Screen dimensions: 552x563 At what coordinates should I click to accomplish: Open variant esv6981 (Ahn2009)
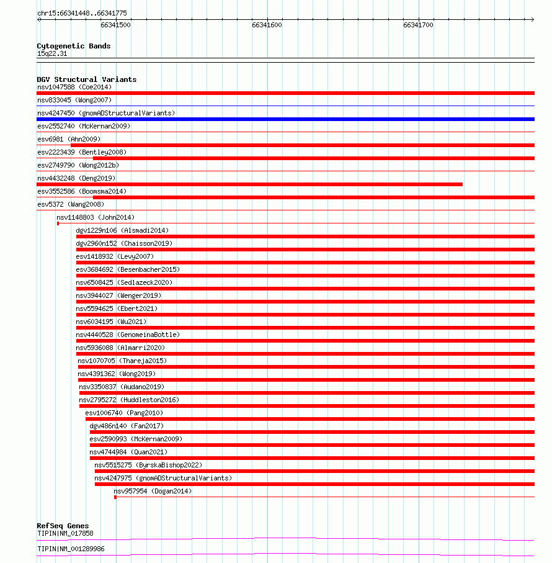coord(69,139)
